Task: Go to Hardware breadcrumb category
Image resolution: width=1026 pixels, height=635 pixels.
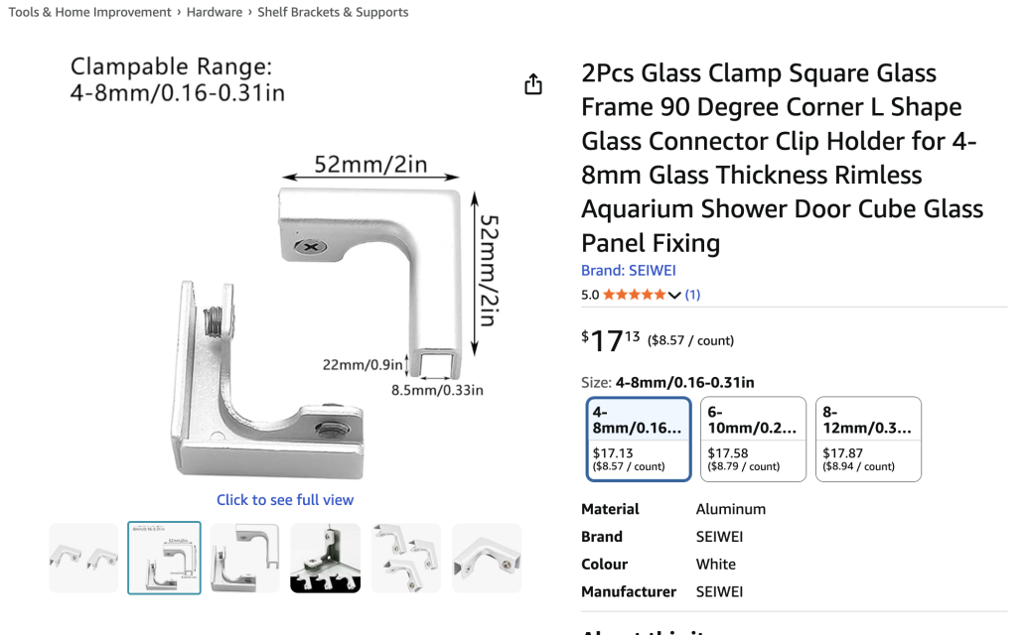Action: click(x=215, y=12)
